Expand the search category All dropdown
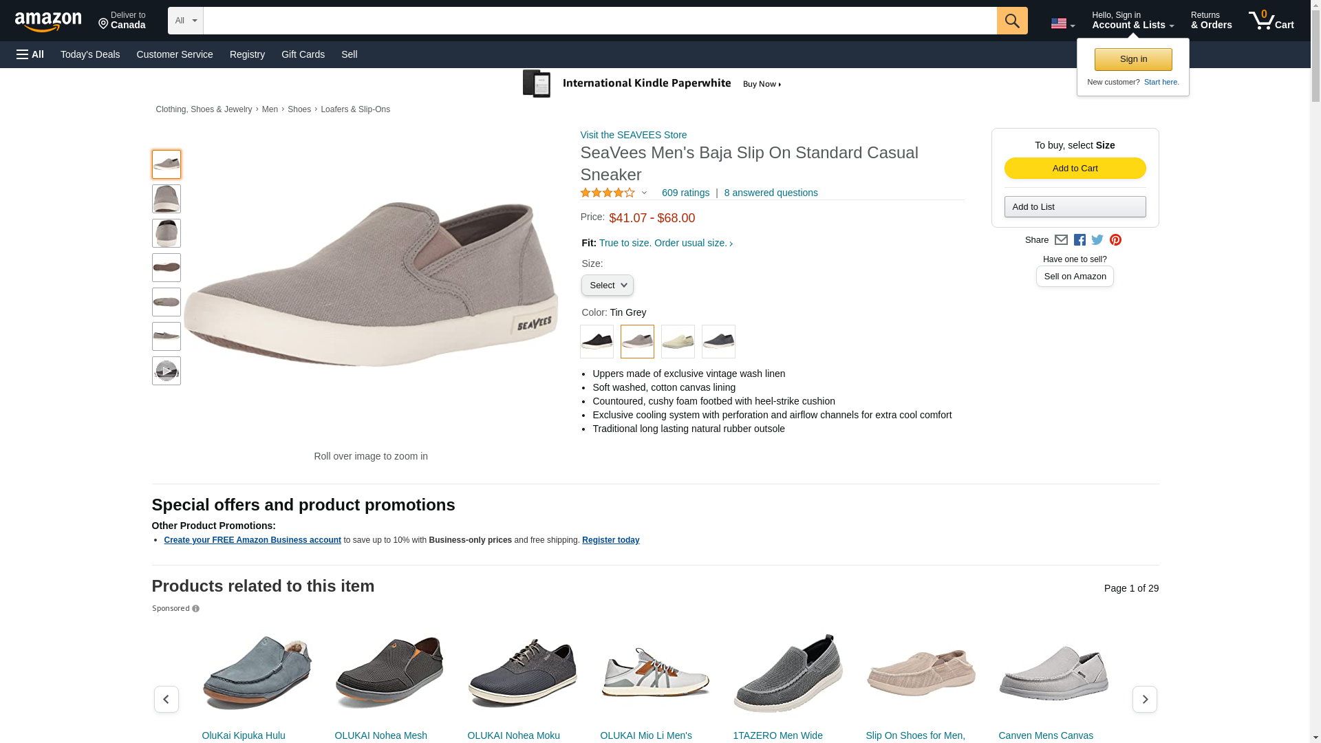Viewport: 1321px width, 743px height. coord(186,21)
